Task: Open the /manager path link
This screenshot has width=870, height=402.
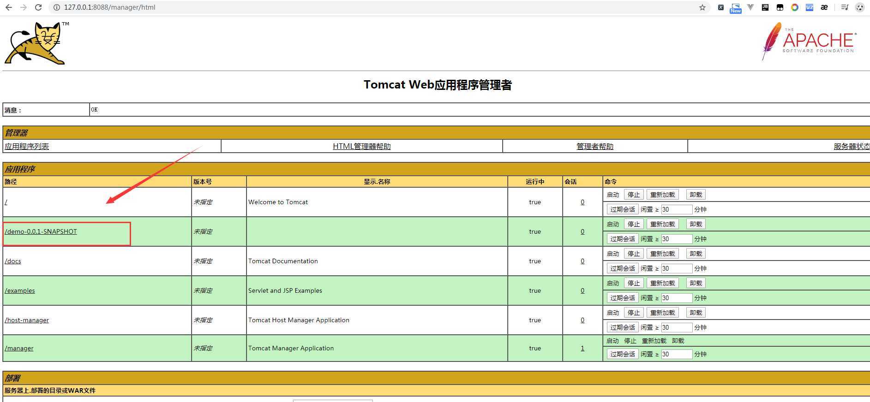Action: coord(19,348)
